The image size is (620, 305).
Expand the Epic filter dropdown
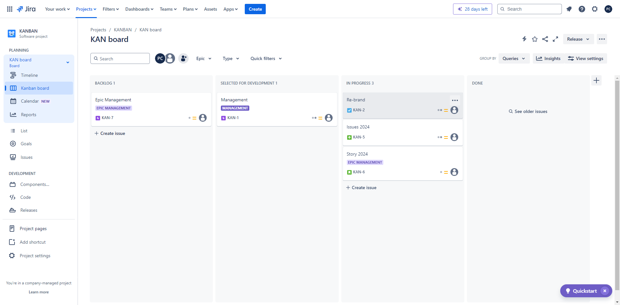pos(204,58)
